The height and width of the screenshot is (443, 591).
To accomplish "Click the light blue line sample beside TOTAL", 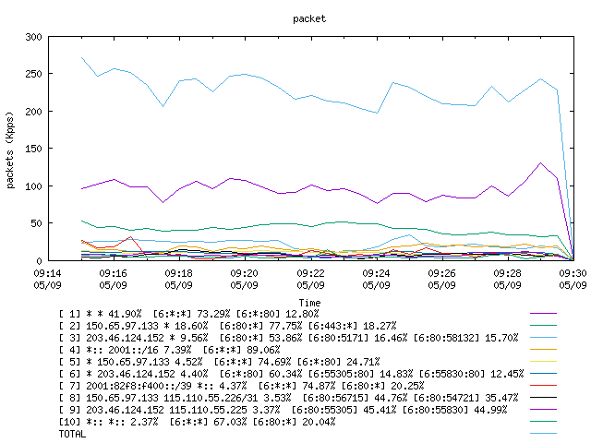I will tap(543, 434).
